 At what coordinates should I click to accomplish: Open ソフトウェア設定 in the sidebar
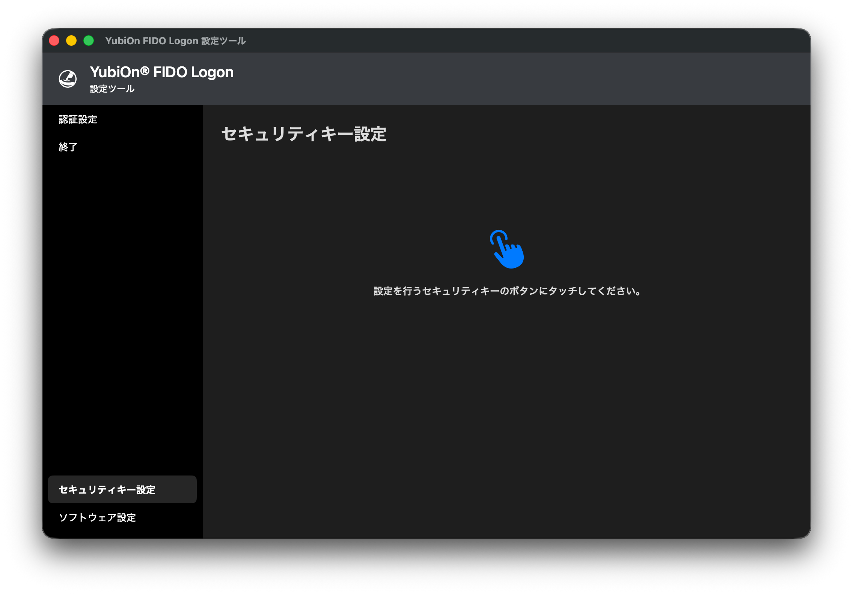(122, 517)
